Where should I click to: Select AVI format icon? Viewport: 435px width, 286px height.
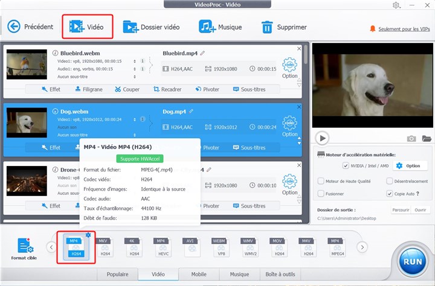(192, 247)
